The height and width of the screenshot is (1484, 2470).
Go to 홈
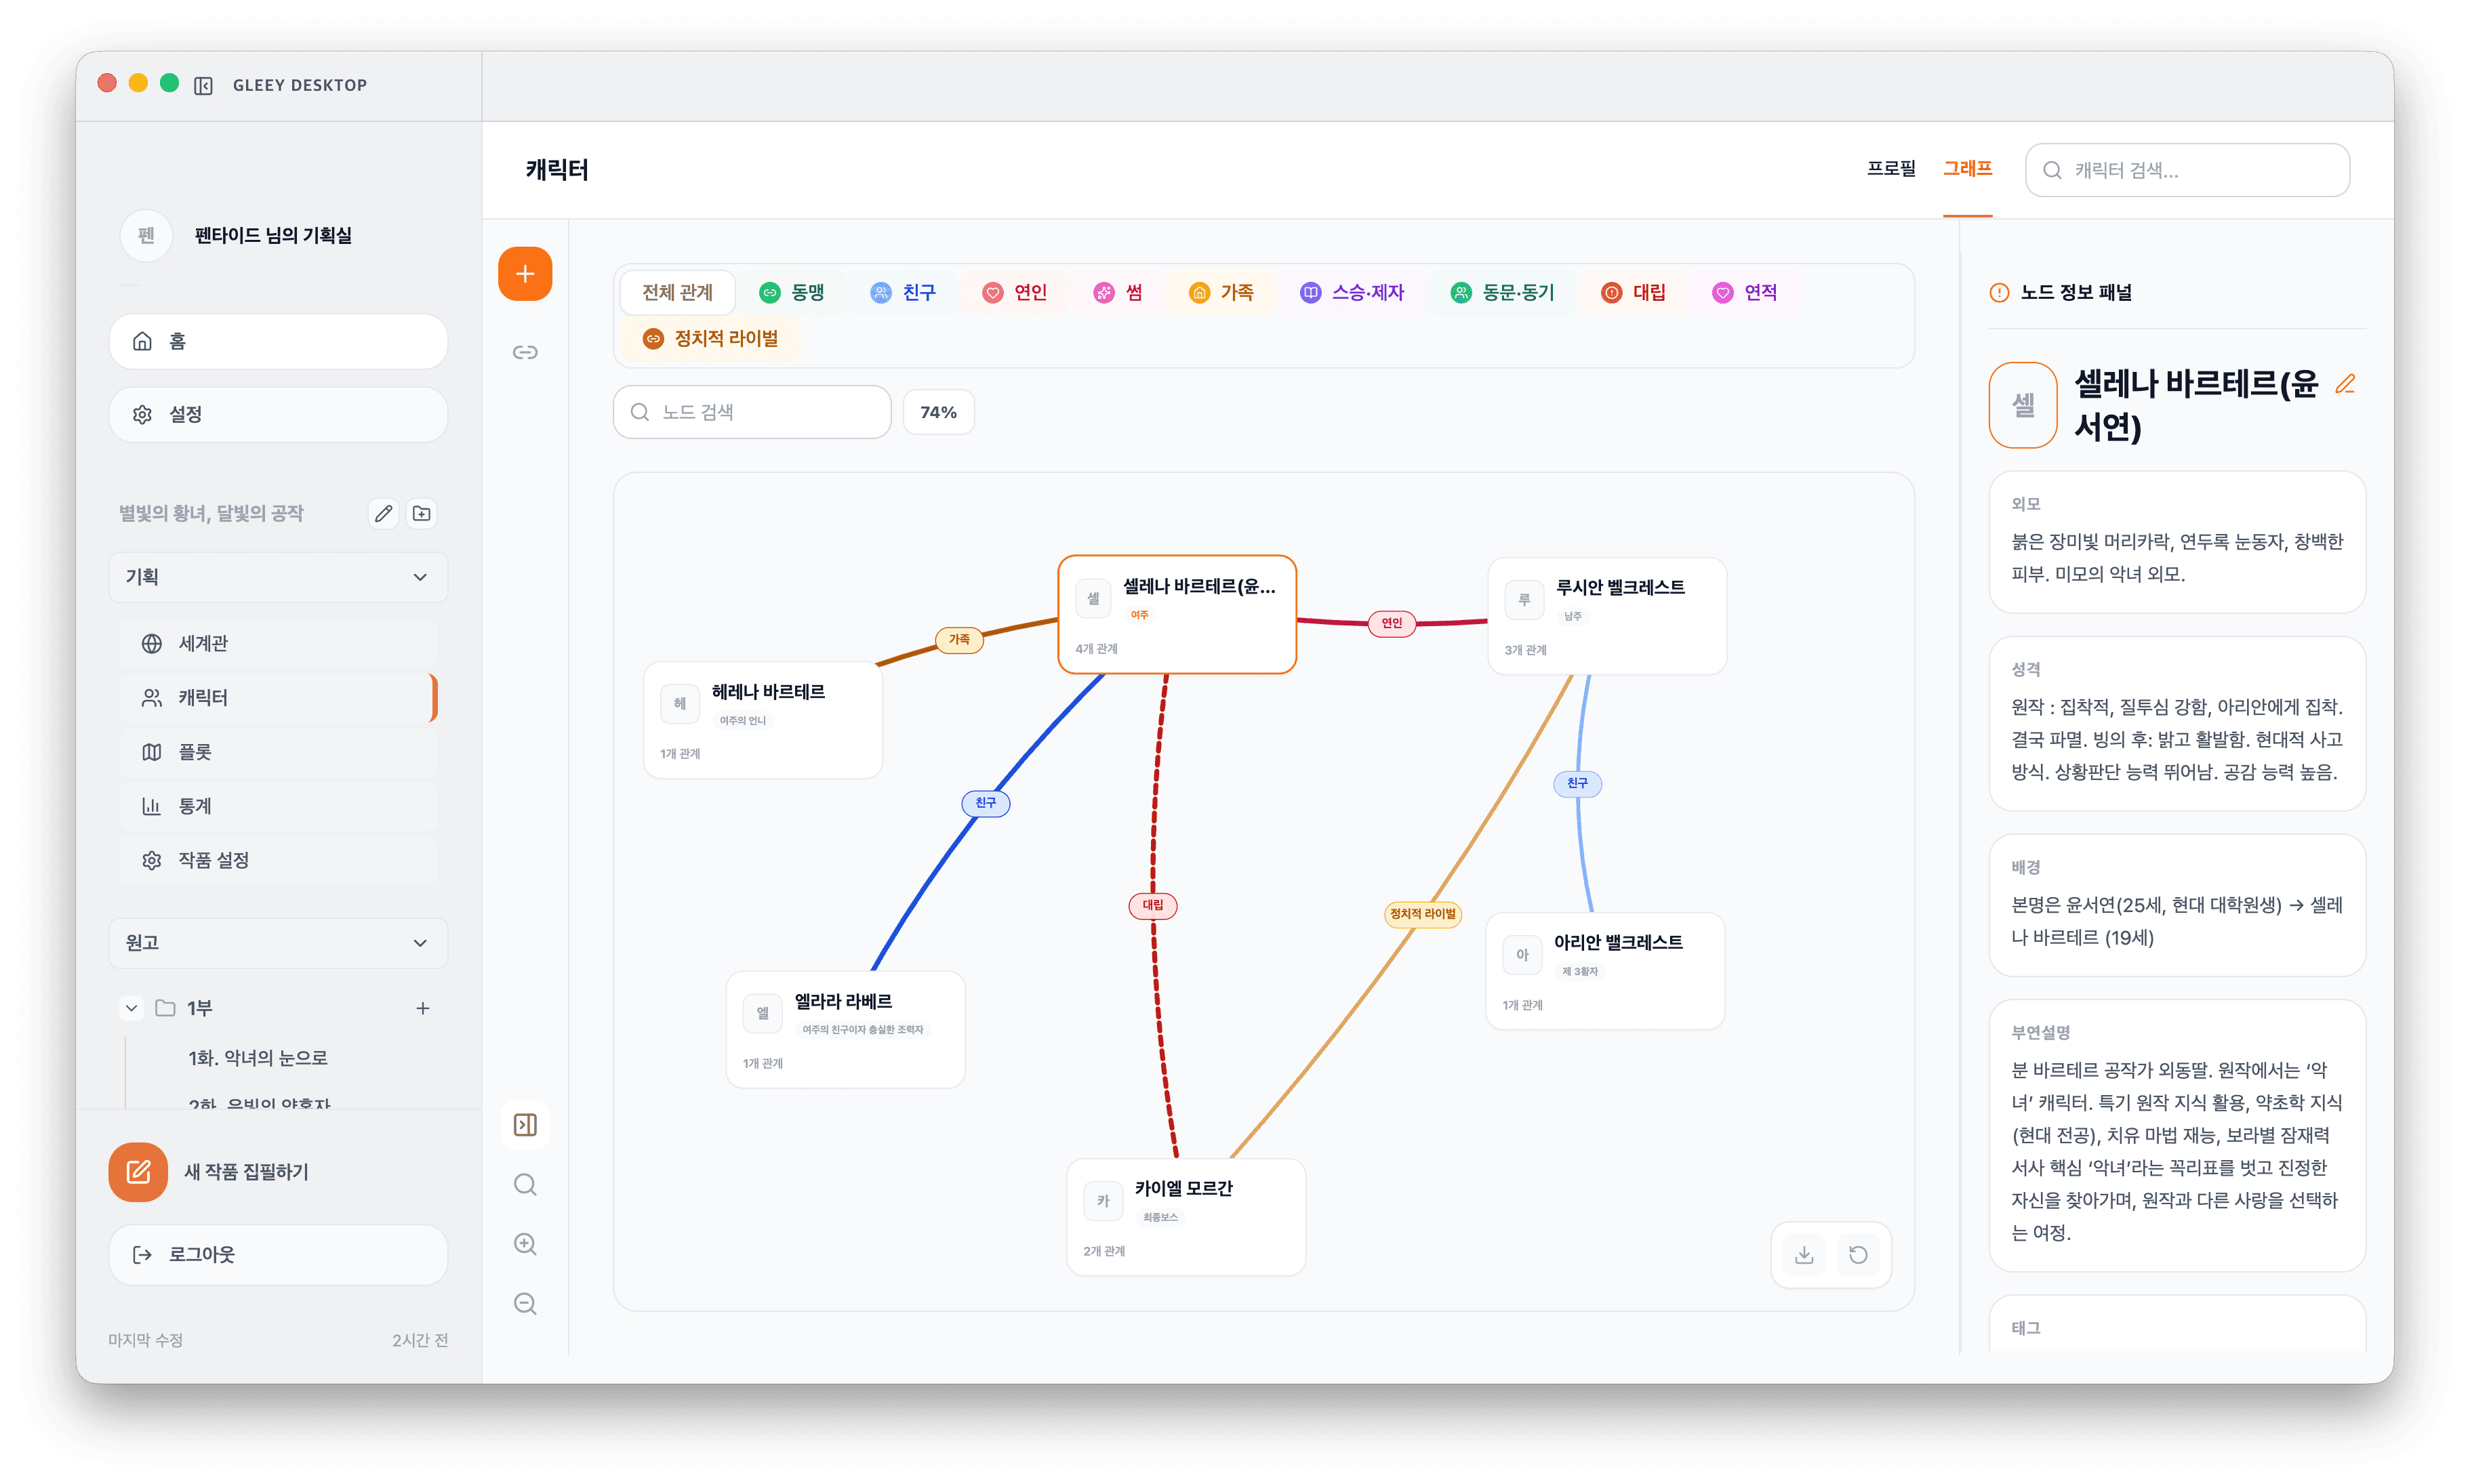(x=278, y=342)
